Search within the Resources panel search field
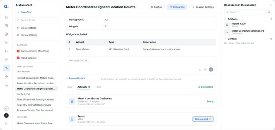This screenshot has width=275, height=130. pyautogui.click(x=245, y=12)
